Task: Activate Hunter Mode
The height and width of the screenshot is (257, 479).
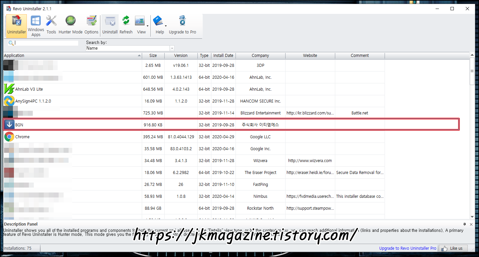Action: click(71, 25)
